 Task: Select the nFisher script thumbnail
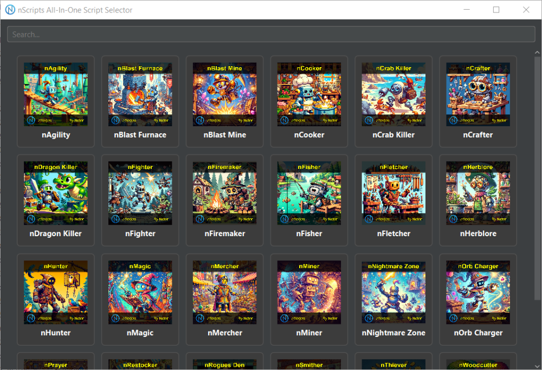click(309, 193)
